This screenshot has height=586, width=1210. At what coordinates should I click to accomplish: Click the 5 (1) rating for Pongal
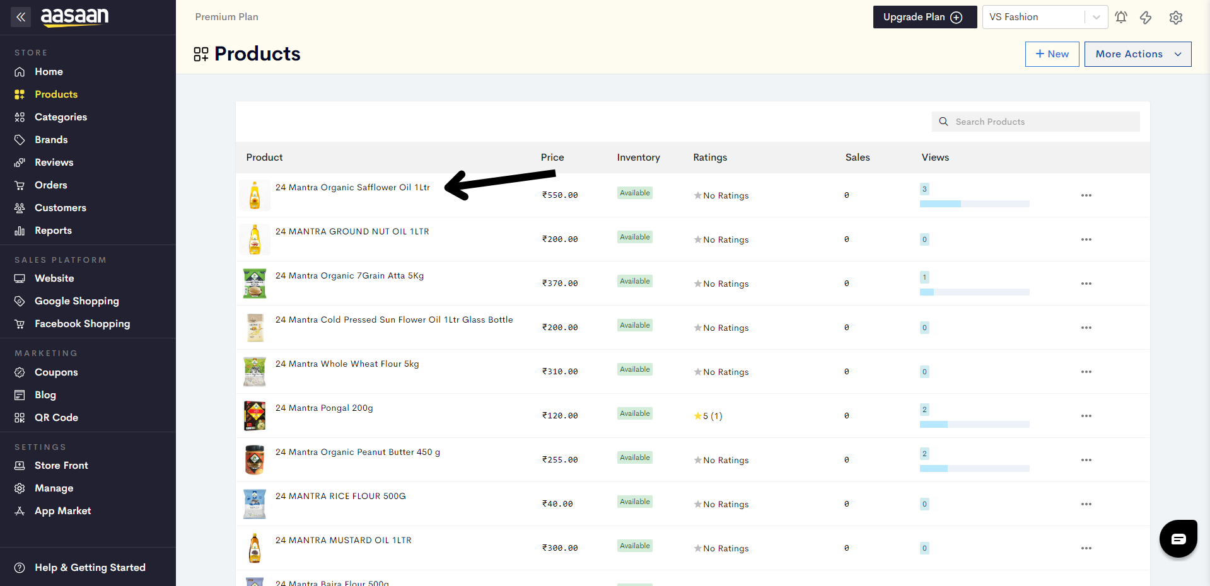click(x=708, y=416)
